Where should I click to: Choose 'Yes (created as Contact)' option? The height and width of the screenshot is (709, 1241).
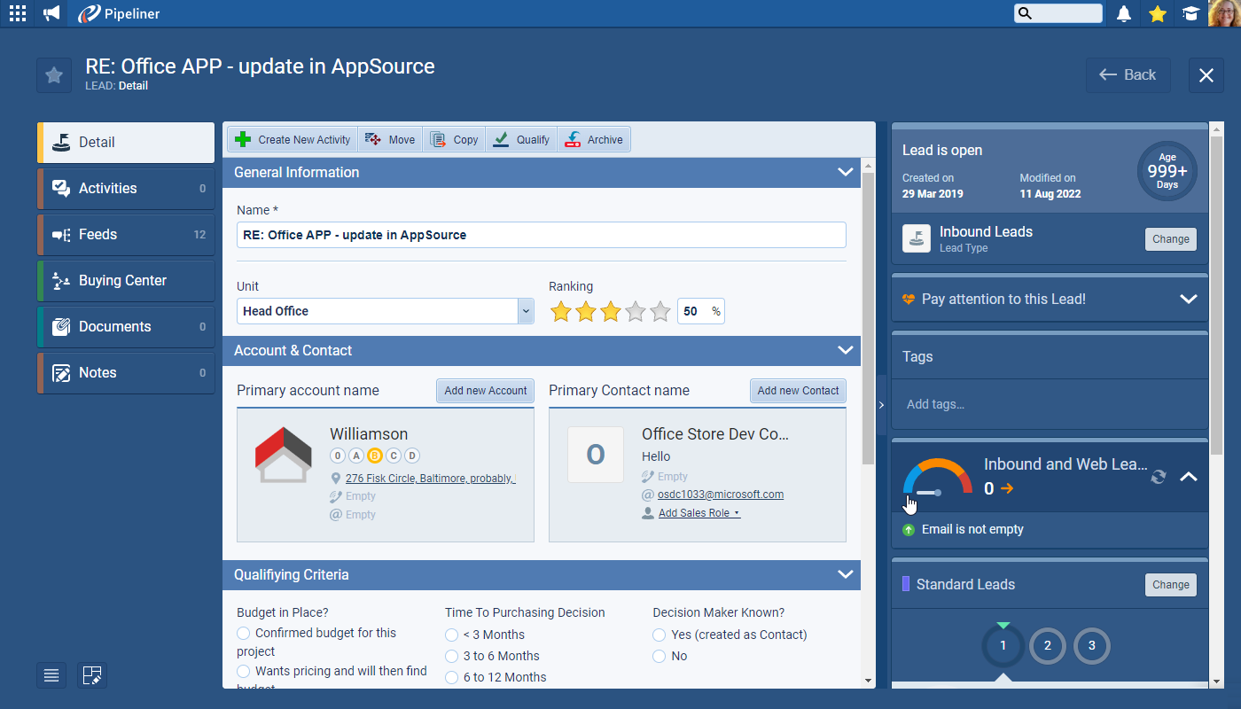660,635
